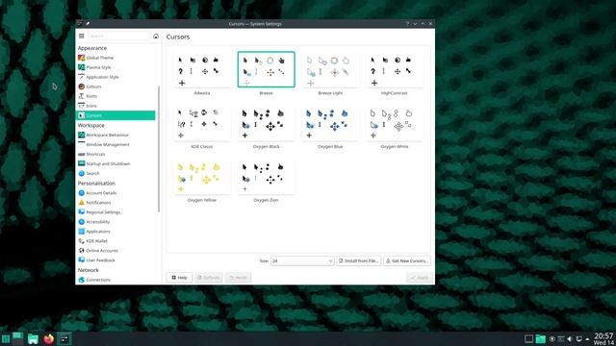Screen dimensions: 616x346
Task: Click the Help button
Action: (x=179, y=278)
